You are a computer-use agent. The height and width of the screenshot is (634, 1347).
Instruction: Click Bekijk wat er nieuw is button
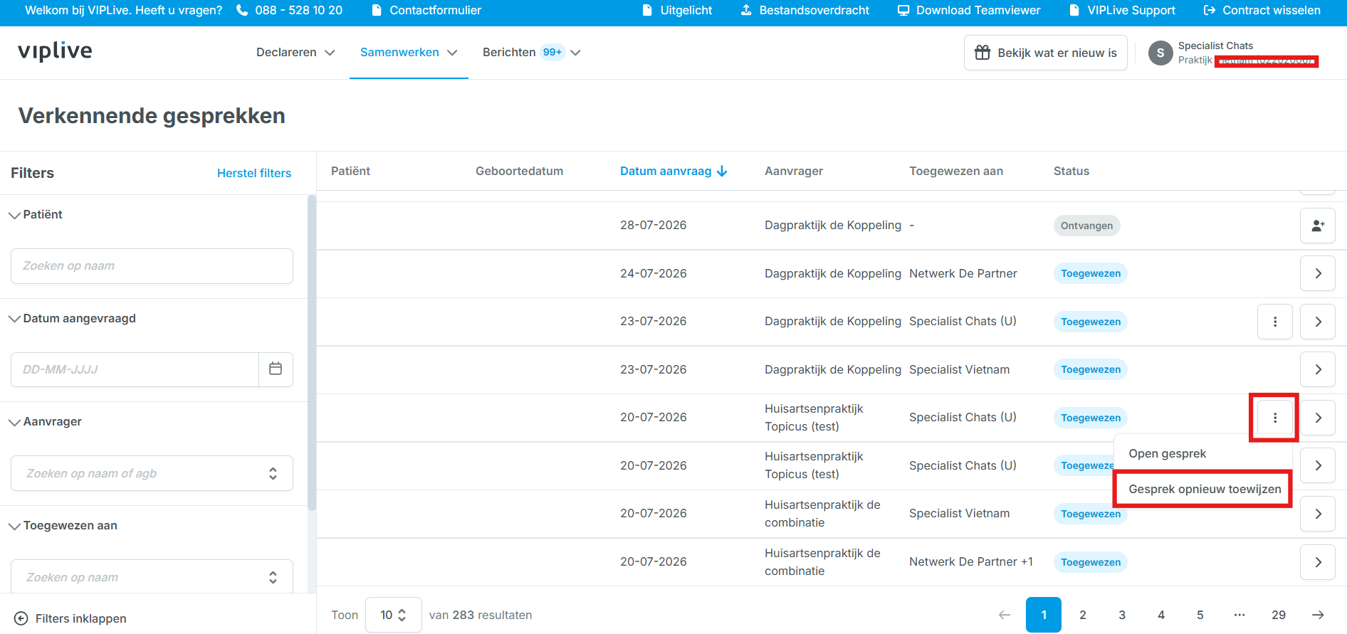point(1046,53)
